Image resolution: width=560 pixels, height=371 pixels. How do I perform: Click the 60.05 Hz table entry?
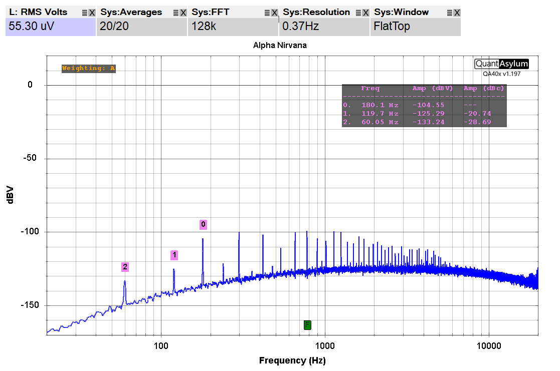(380, 122)
